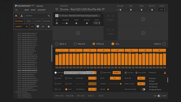Open ACCOUNT in top menu
This screenshot has height=102, width=181.
(x=42, y=10)
